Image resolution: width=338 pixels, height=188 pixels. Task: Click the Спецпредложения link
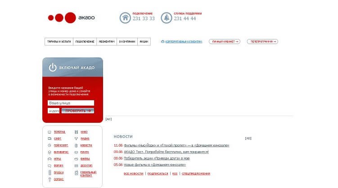(196, 174)
